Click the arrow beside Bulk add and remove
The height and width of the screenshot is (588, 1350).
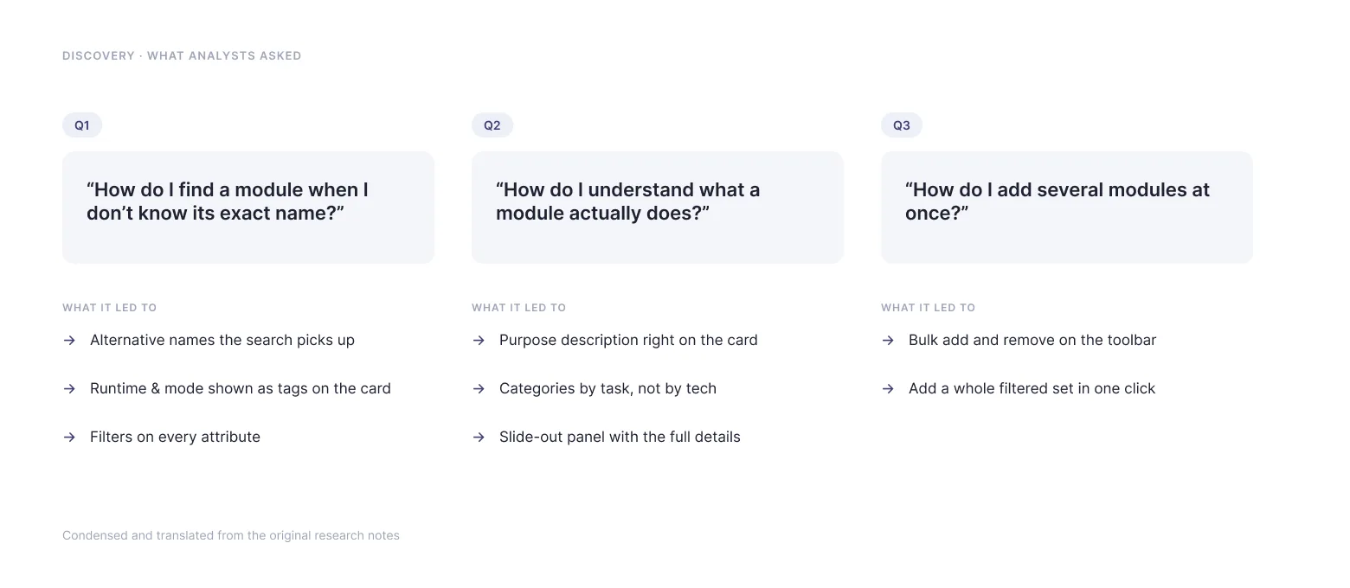(888, 341)
